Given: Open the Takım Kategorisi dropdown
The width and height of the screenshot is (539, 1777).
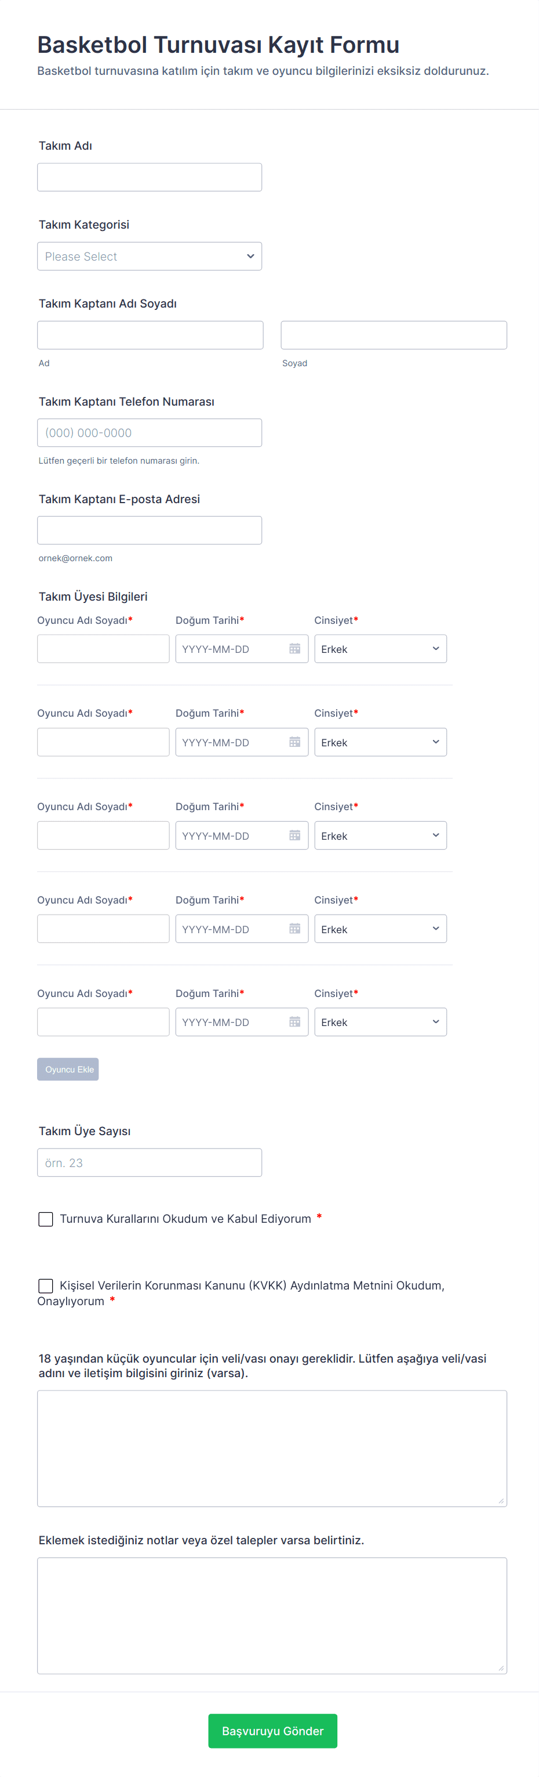Looking at the screenshot, I should pyautogui.click(x=150, y=256).
